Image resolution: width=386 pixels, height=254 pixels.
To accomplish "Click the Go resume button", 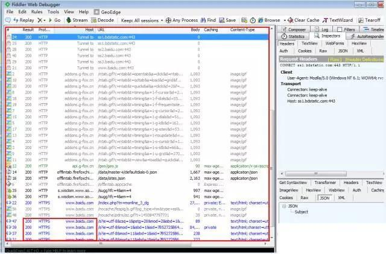I will click(55, 20).
